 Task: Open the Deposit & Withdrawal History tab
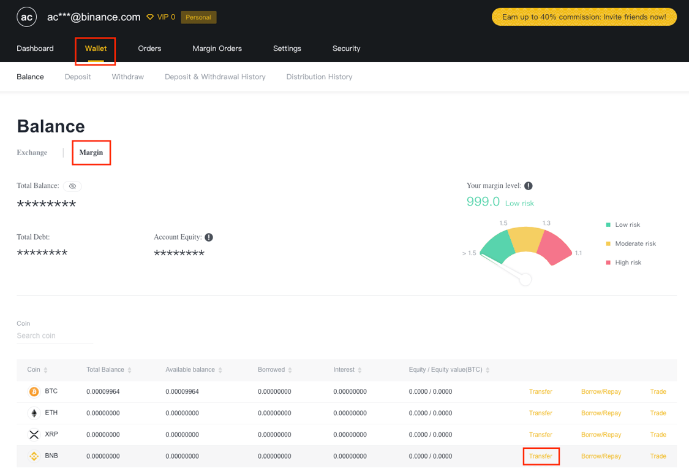[215, 77]
